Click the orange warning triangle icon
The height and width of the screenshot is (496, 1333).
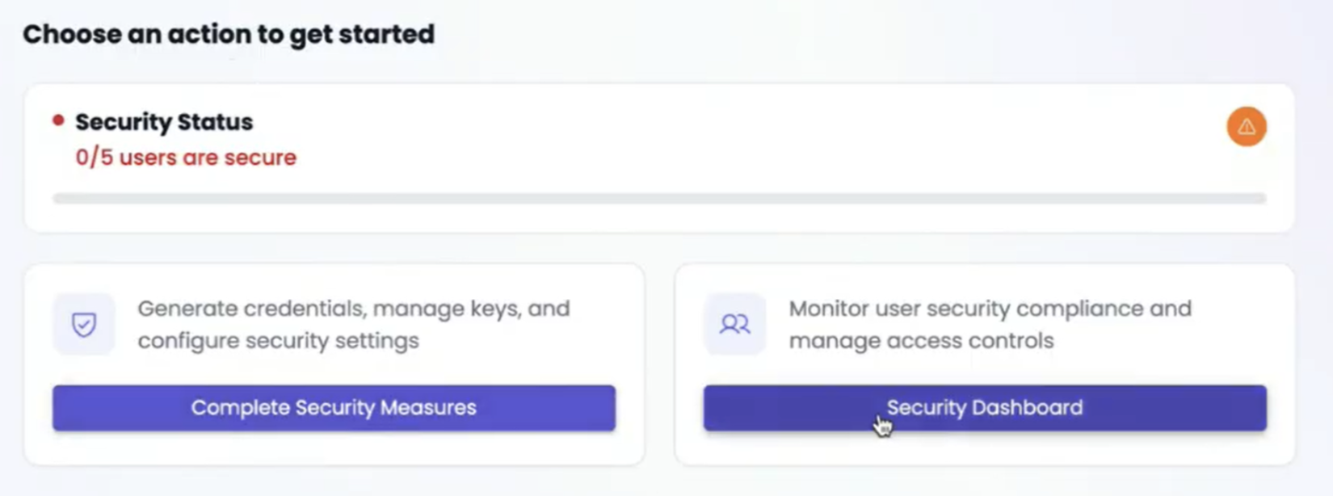click(x=1246, y=127)
